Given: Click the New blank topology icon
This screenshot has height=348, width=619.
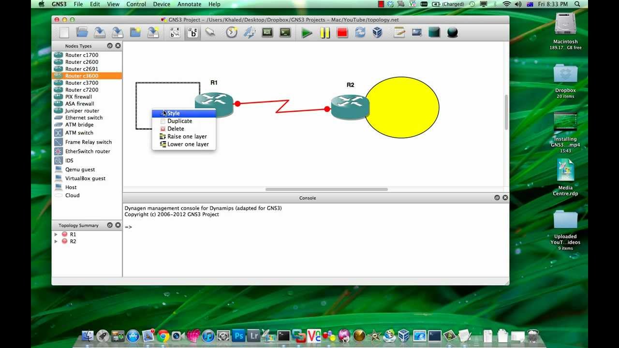Looking at the screenshot, I should coord(64,32).
